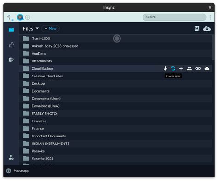
Task: Enable 2-way sync for Cloud Backup
Action: 173,69
